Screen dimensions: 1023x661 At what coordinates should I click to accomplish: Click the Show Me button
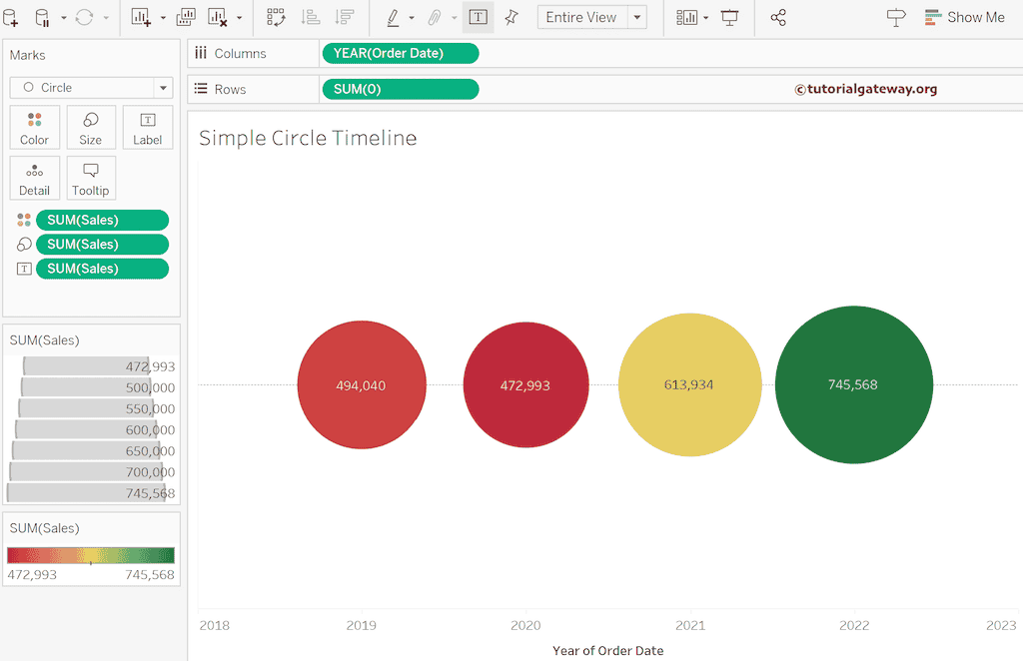tap(965, 18)
